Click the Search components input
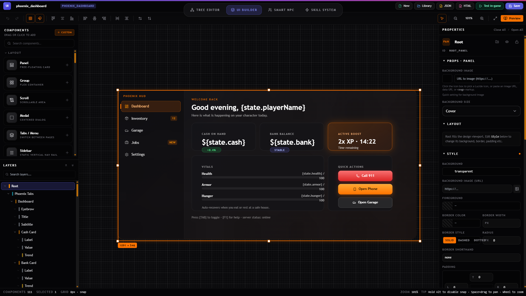The width and height of the screenshot is (526, 296). 39,43
